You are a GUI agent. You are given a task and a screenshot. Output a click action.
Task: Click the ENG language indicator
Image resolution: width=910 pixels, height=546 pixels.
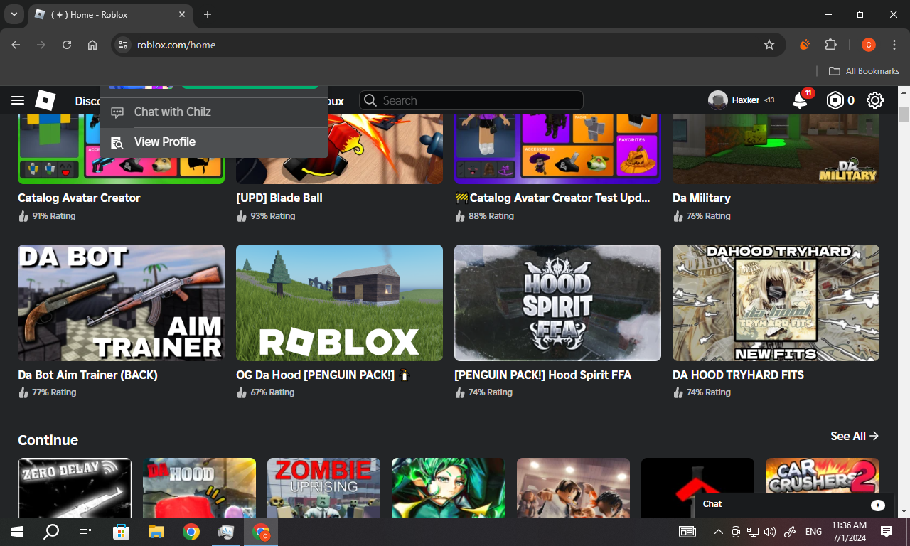(813, 531)
